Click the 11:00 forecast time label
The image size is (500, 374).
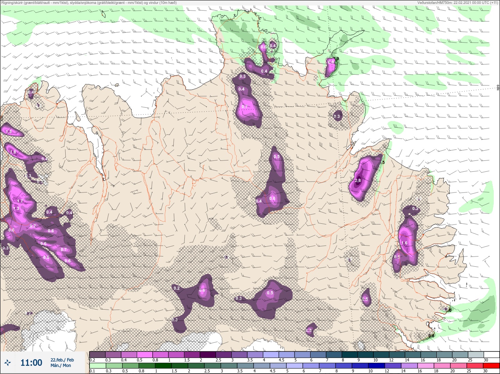tap(31, 363)
